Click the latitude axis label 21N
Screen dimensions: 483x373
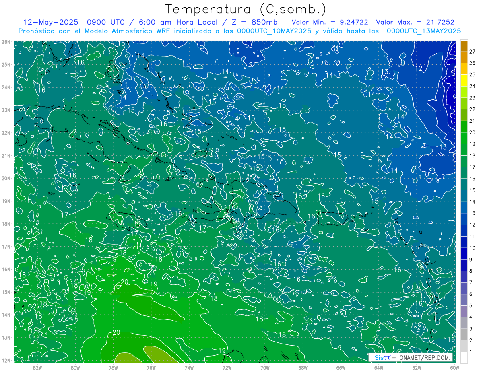point(6,156)
